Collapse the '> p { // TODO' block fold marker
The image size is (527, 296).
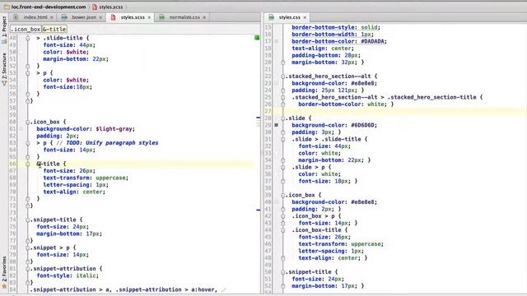(28, 142)
